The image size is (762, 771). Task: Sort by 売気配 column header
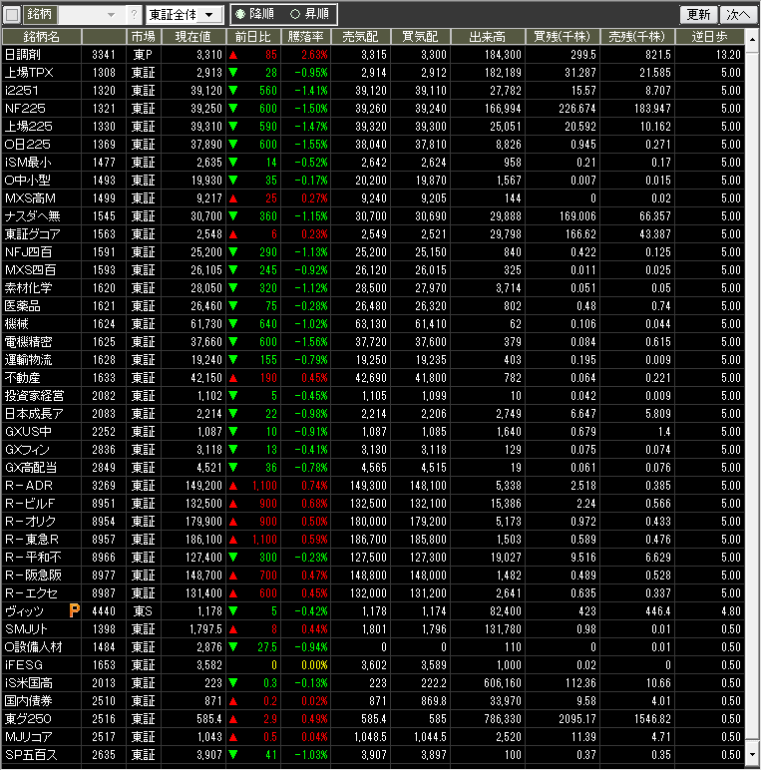(x=360, y=36)
